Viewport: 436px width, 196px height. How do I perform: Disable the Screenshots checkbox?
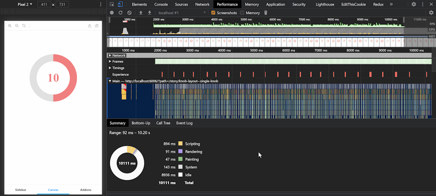coord(213,13)
